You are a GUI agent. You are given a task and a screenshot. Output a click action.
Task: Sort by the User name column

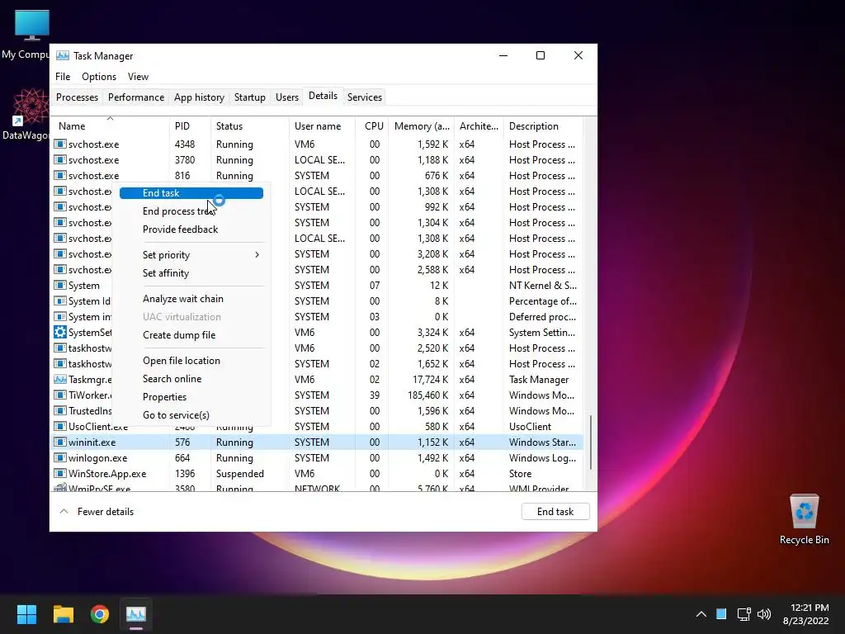(x=322, y=126)
